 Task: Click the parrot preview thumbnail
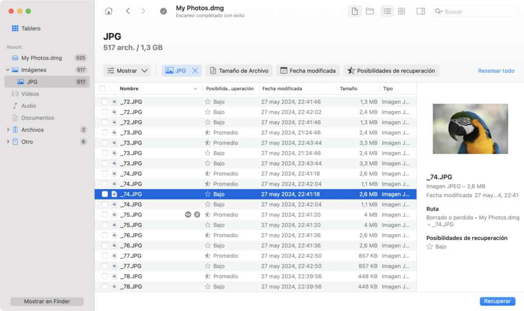click(x=470, y=129)
